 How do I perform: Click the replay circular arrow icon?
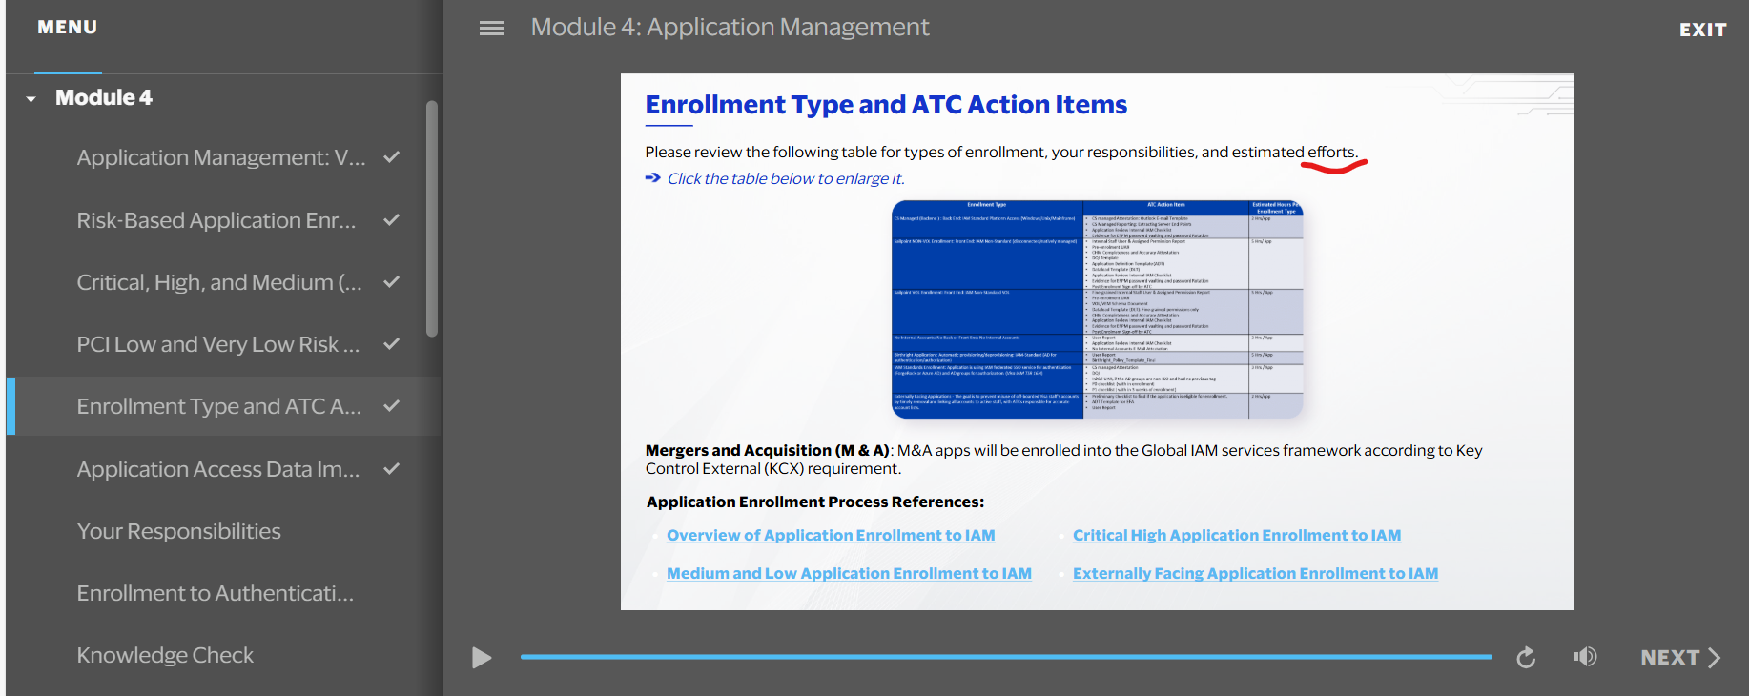coord(1526,657)
